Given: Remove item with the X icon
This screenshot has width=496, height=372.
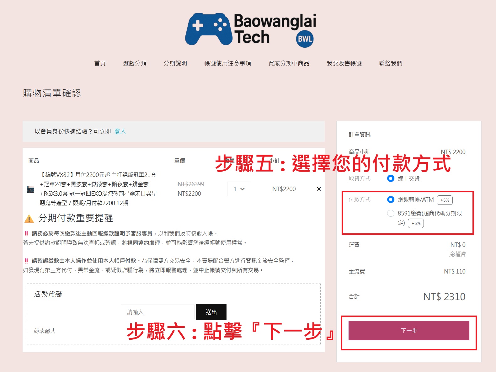Looking at the screenshot, I should point(319,189).
